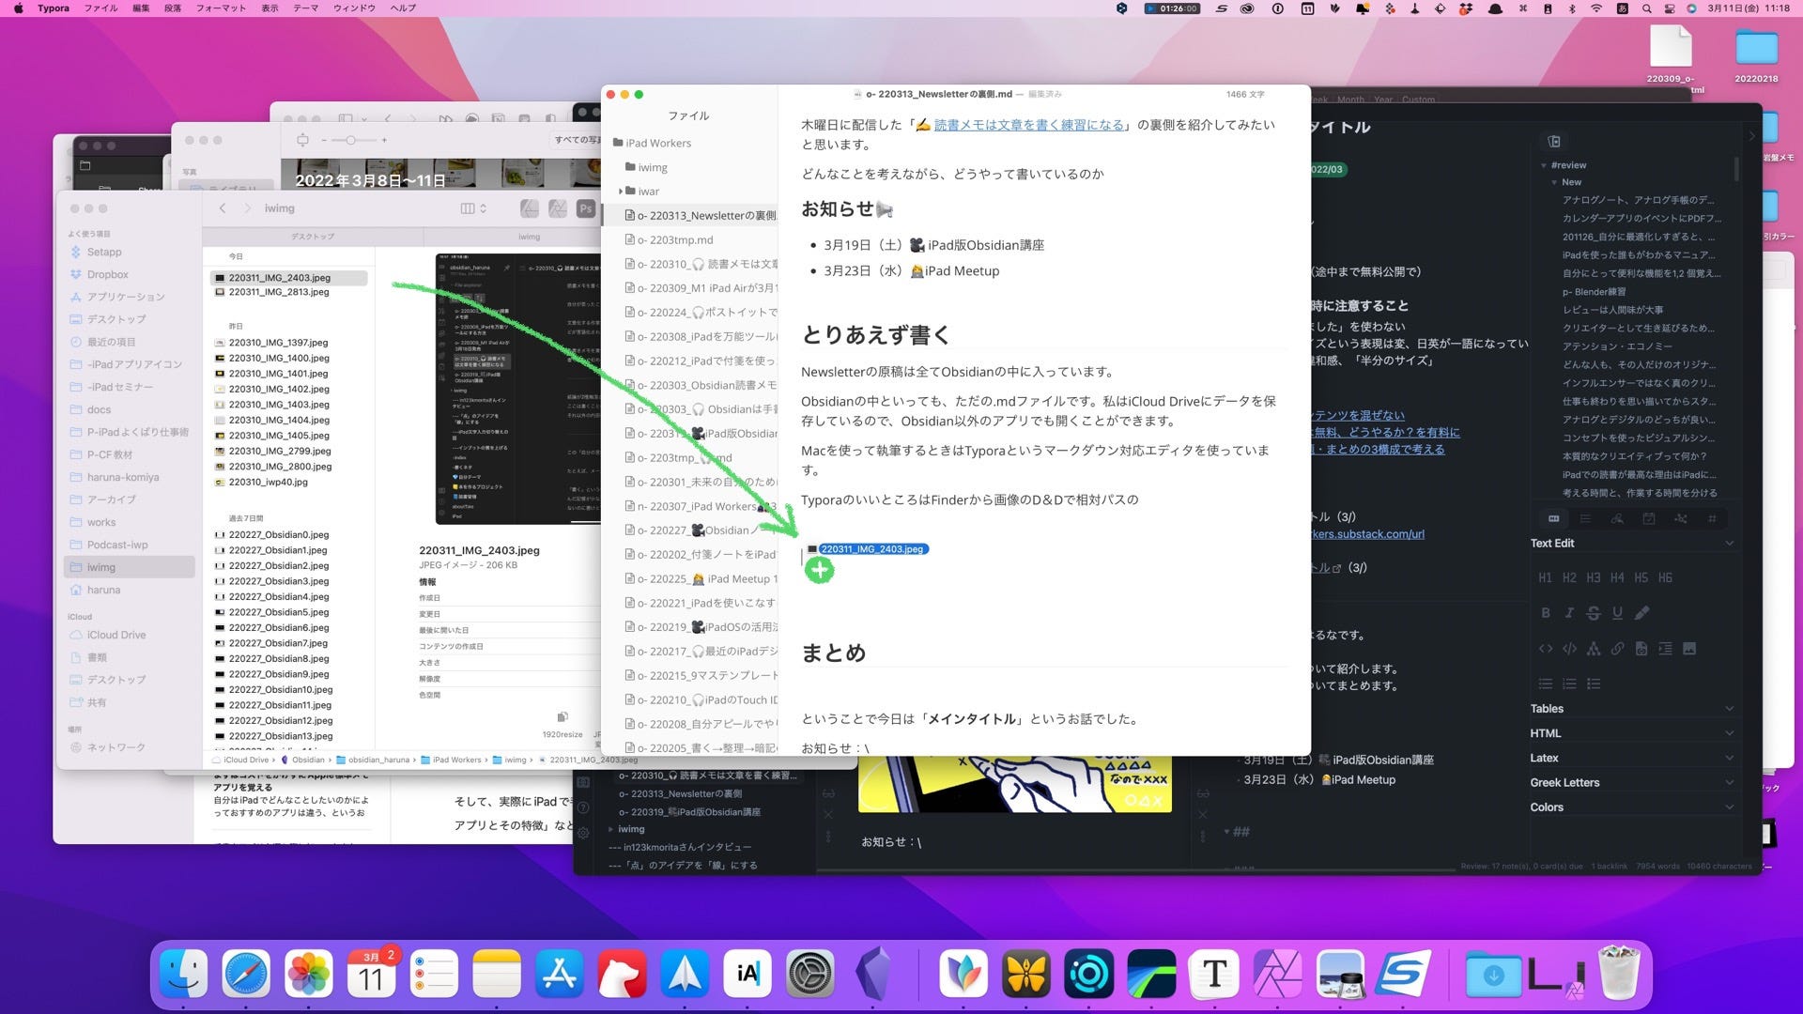Collapse the Text Edit section in Obsidian

point(1729,543)
